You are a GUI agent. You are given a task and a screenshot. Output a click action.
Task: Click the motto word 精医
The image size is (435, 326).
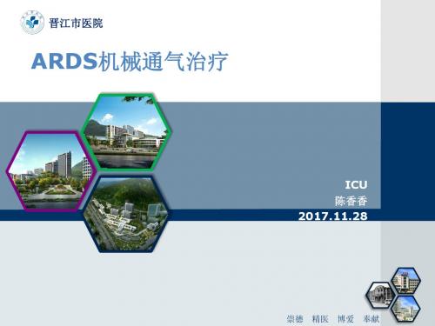[320, 319]
